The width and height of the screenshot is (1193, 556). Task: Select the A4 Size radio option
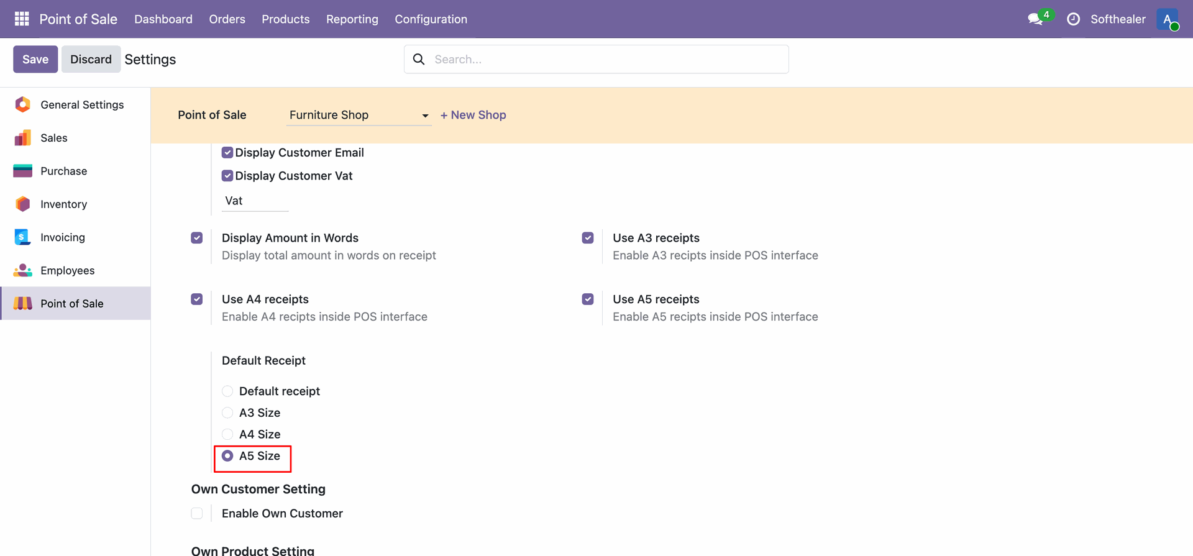pyautogui.click(x=227, y=434)
